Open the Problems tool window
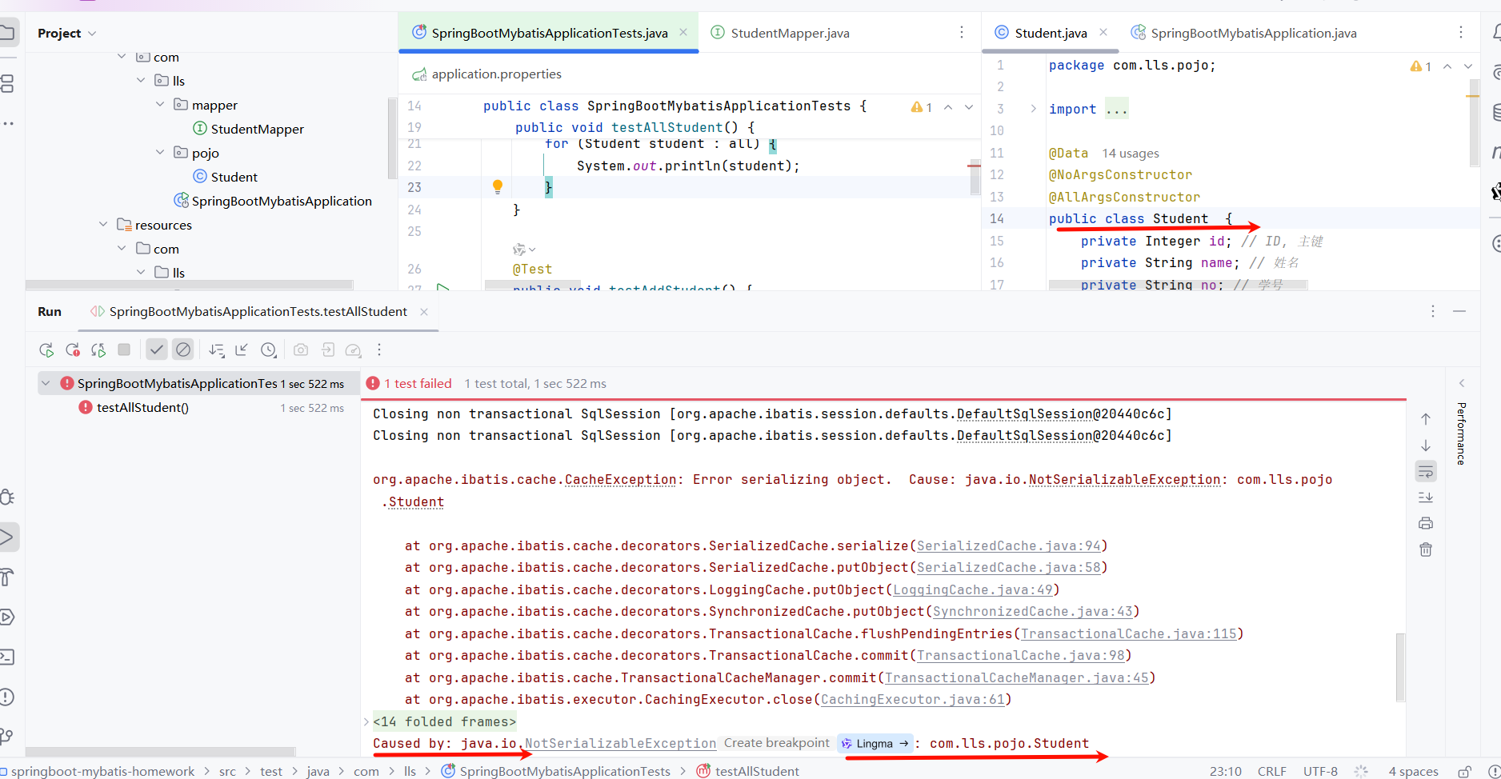 click(6, 697)
